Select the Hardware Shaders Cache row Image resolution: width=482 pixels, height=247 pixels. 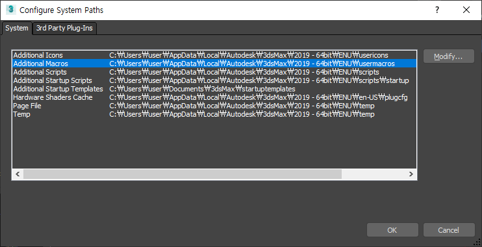click(214, 97)
